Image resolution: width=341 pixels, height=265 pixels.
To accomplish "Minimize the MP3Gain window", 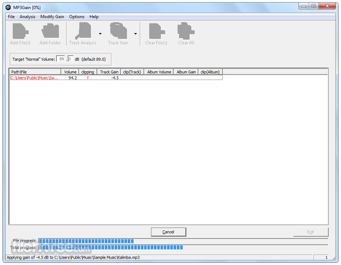I will 304,6.
